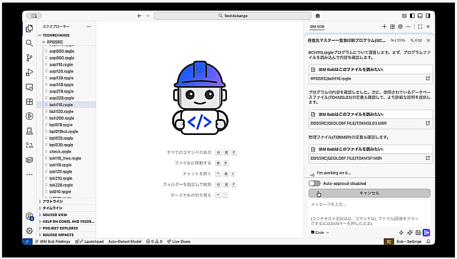The width and height of the screenshot is (457, 259).
Task: Open the Explorer view in activity bar
Action: point(29,28)
